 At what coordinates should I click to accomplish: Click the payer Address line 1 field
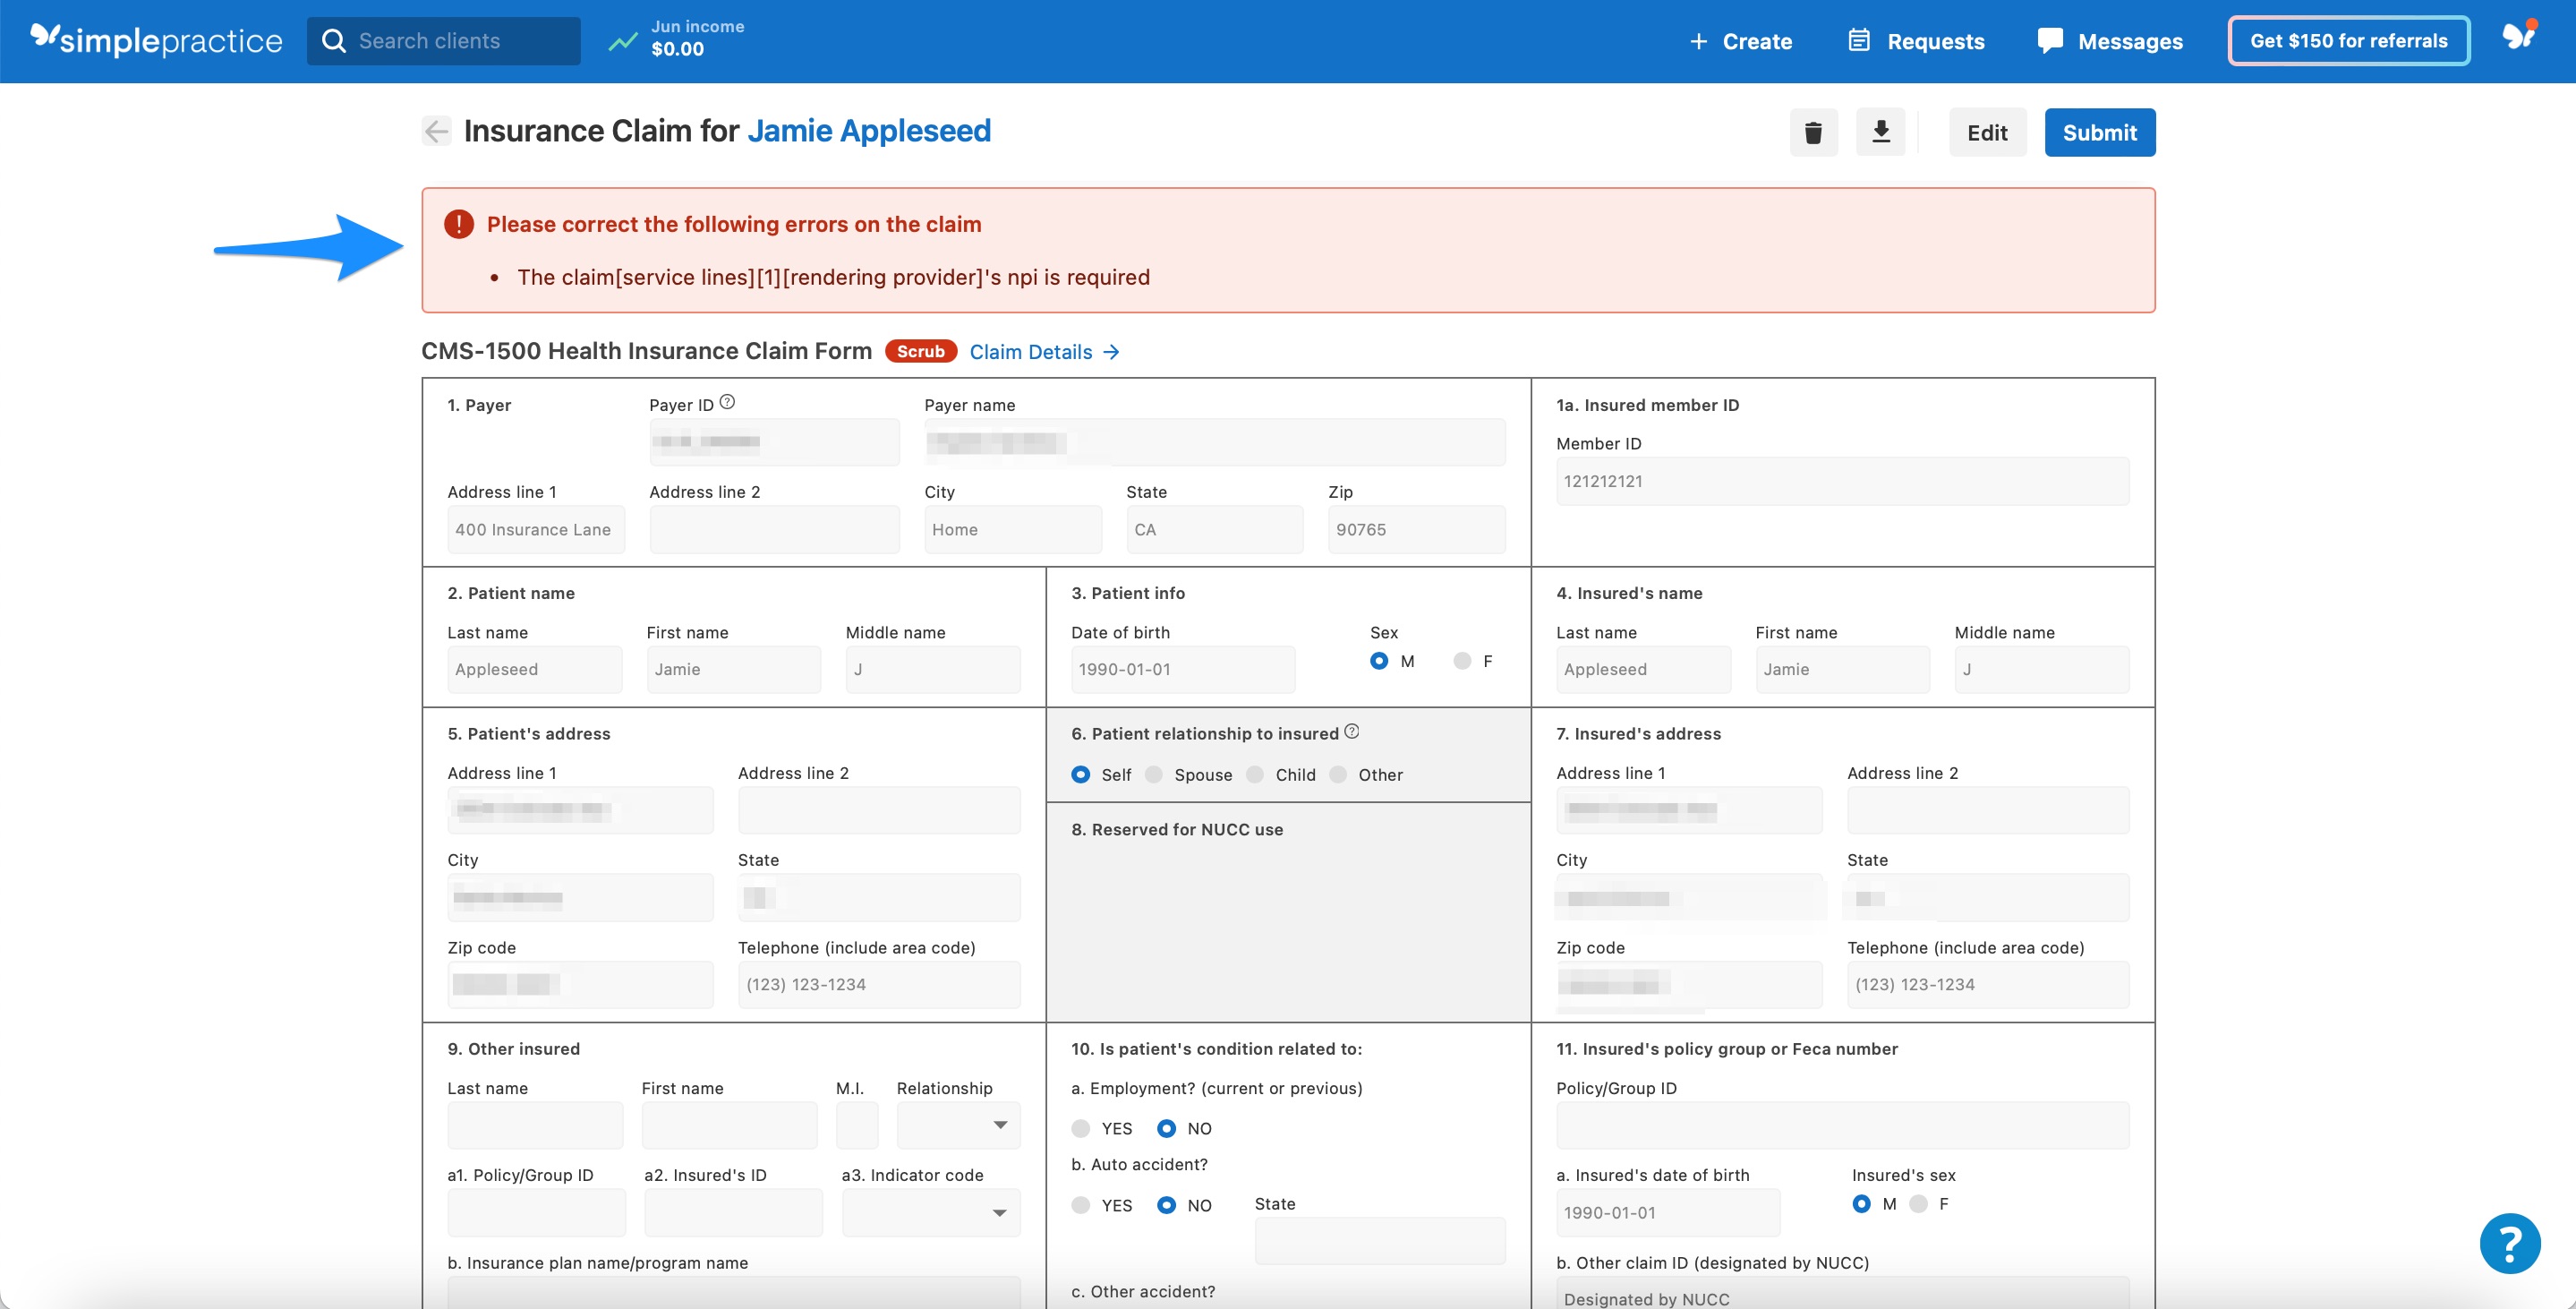535,529
